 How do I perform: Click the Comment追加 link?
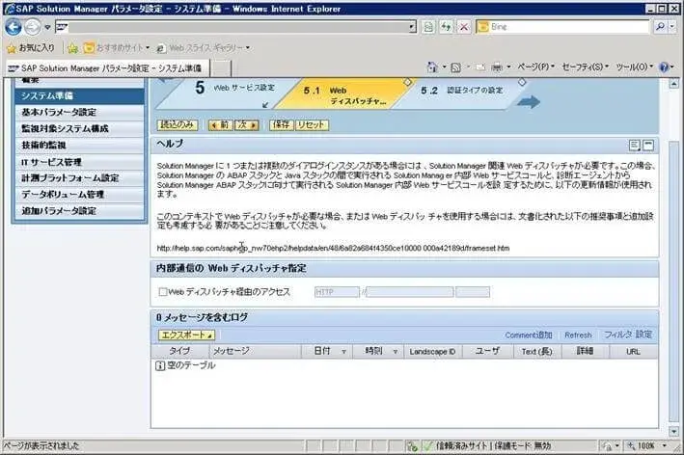(x=529, y=335)
